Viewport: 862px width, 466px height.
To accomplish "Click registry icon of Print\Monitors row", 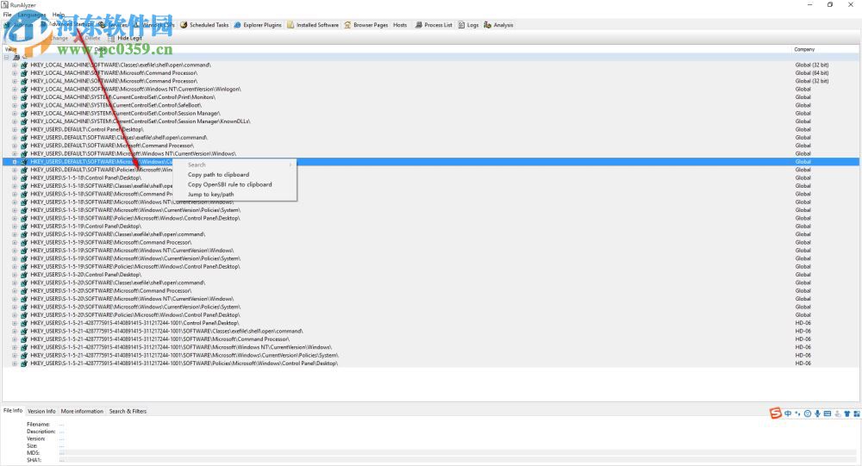I will coord(24,97).
